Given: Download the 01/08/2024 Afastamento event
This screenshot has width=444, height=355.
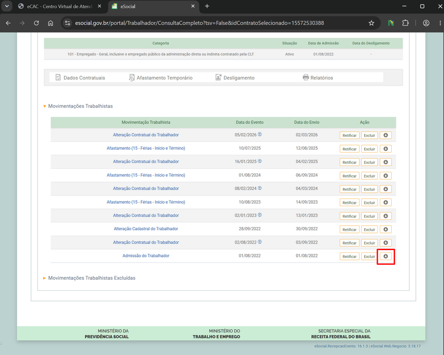Looking at the screenshot, I should coord(385,176).
